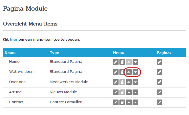The height and width of the screenshot is (115, 189).
Task: Move Actueel item down
Action: [x=135, y=92]
